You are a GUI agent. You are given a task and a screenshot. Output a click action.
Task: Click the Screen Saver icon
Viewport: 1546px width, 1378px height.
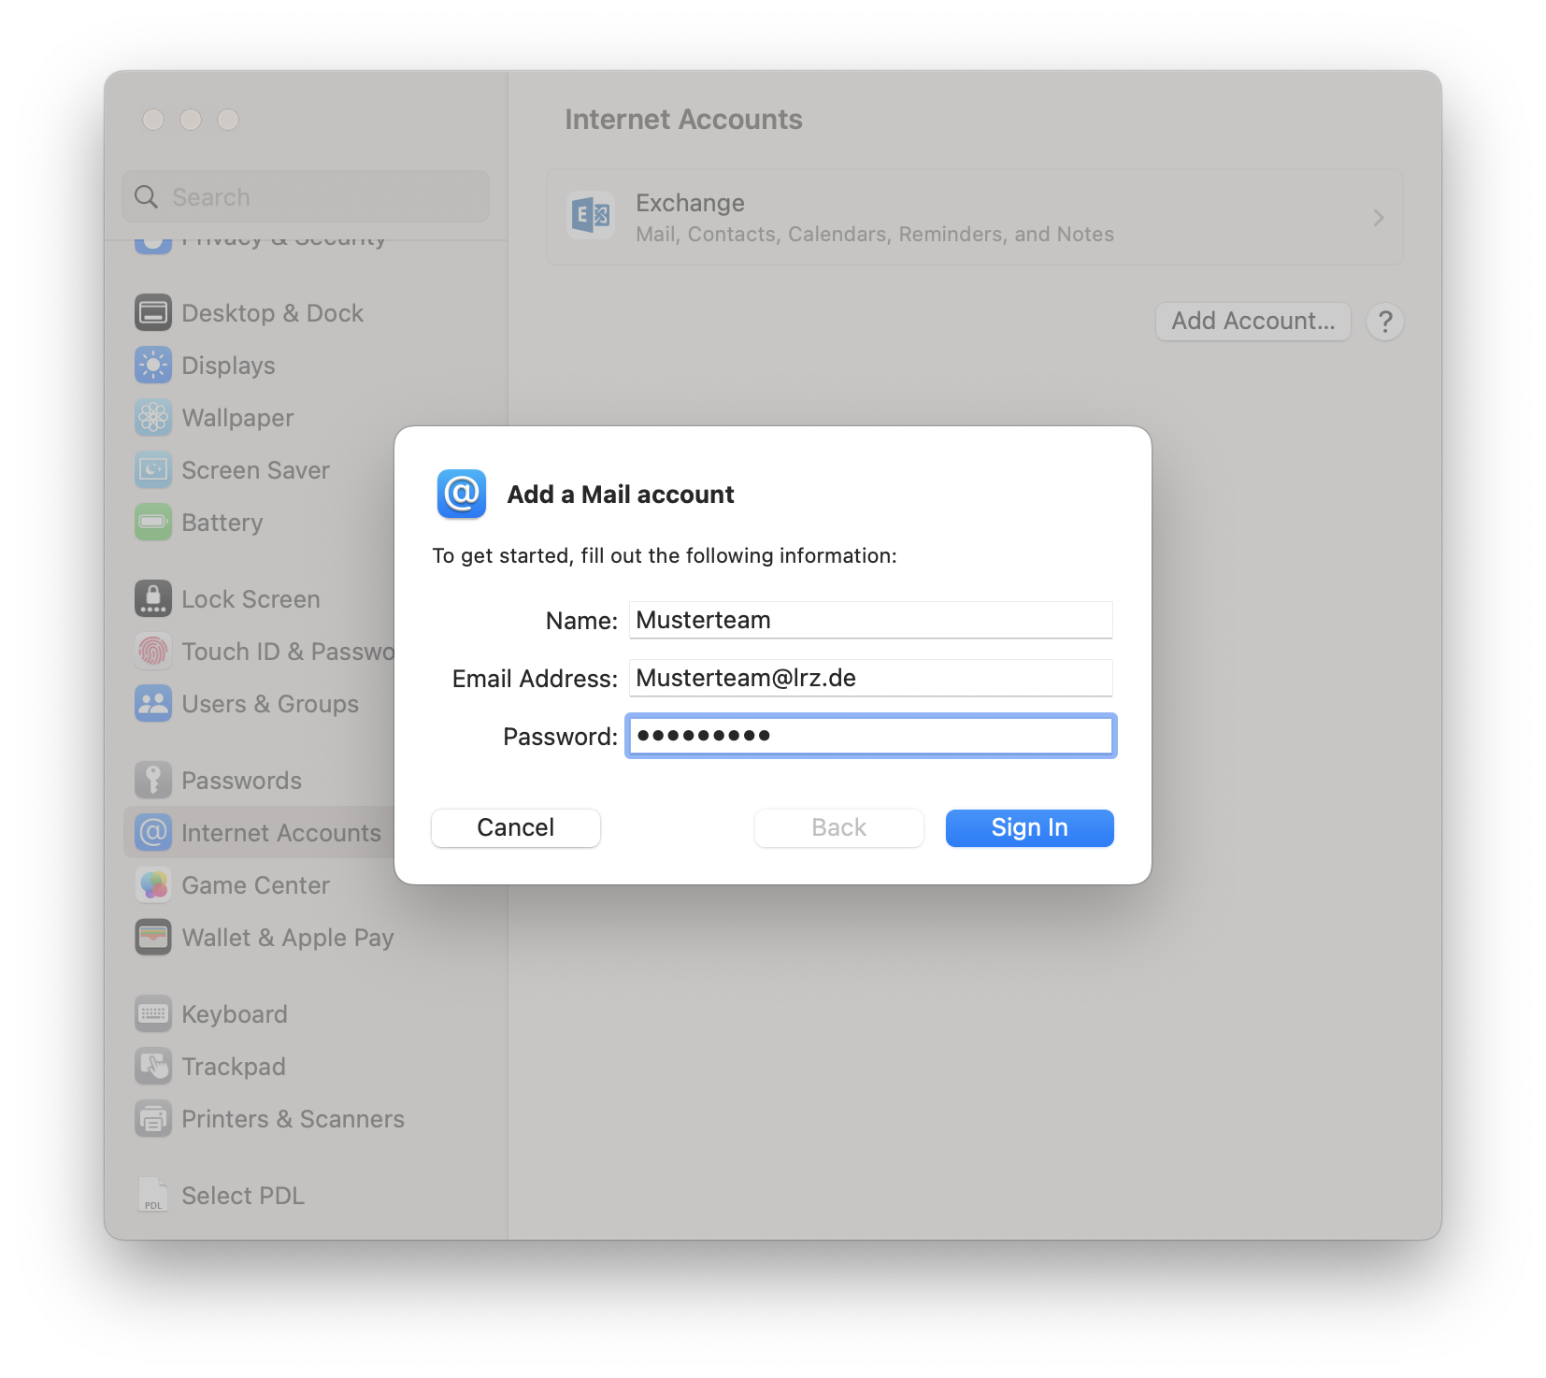click(152, 469)
